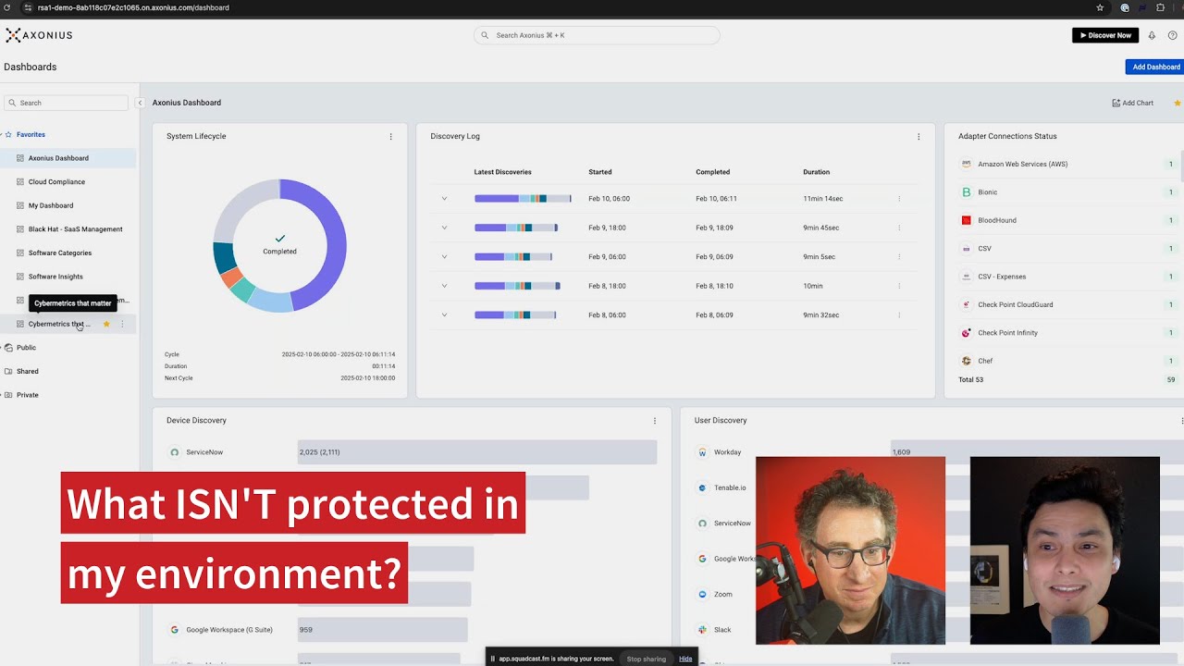This screenshot has height=666, width=1184.
Task: Focus the Search Axonius field
Action: coord(597,35)
